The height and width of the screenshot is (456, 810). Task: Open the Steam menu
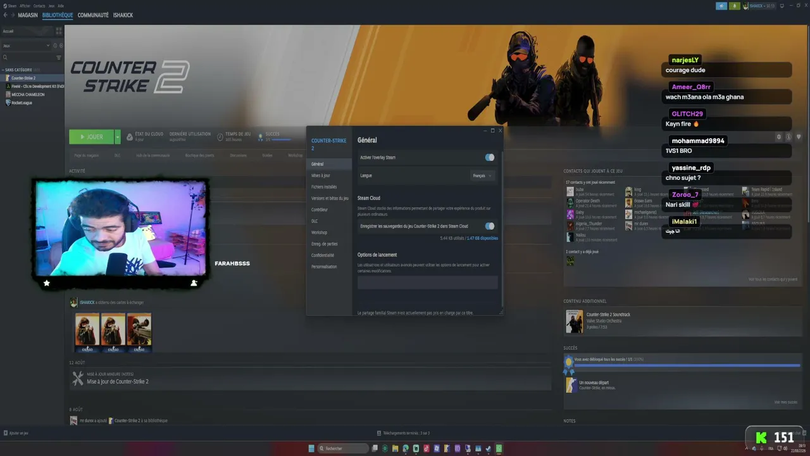point(12,6)
